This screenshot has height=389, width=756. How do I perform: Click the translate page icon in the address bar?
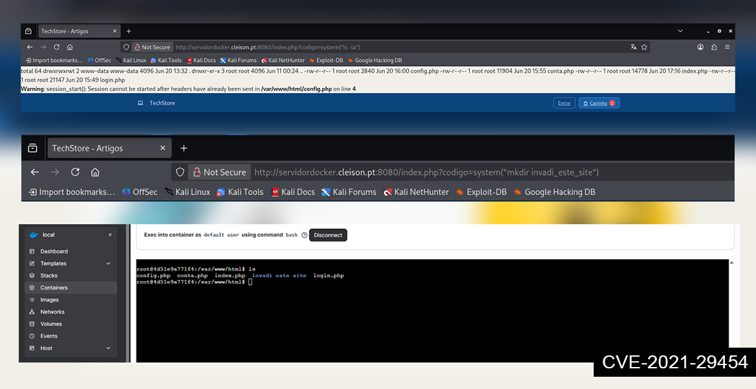click(x=634, y=47)
